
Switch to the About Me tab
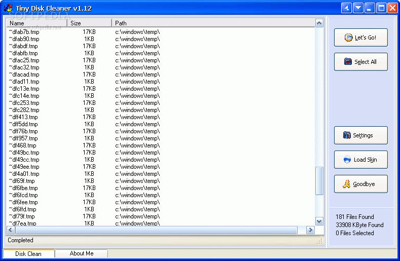point(82,253)
